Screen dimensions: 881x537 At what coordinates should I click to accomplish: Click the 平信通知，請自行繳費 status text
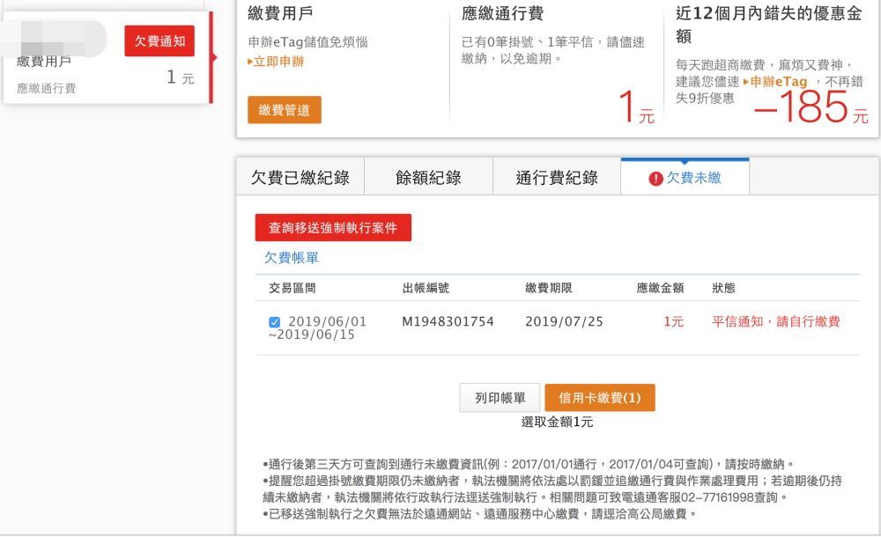coord(775,321)
